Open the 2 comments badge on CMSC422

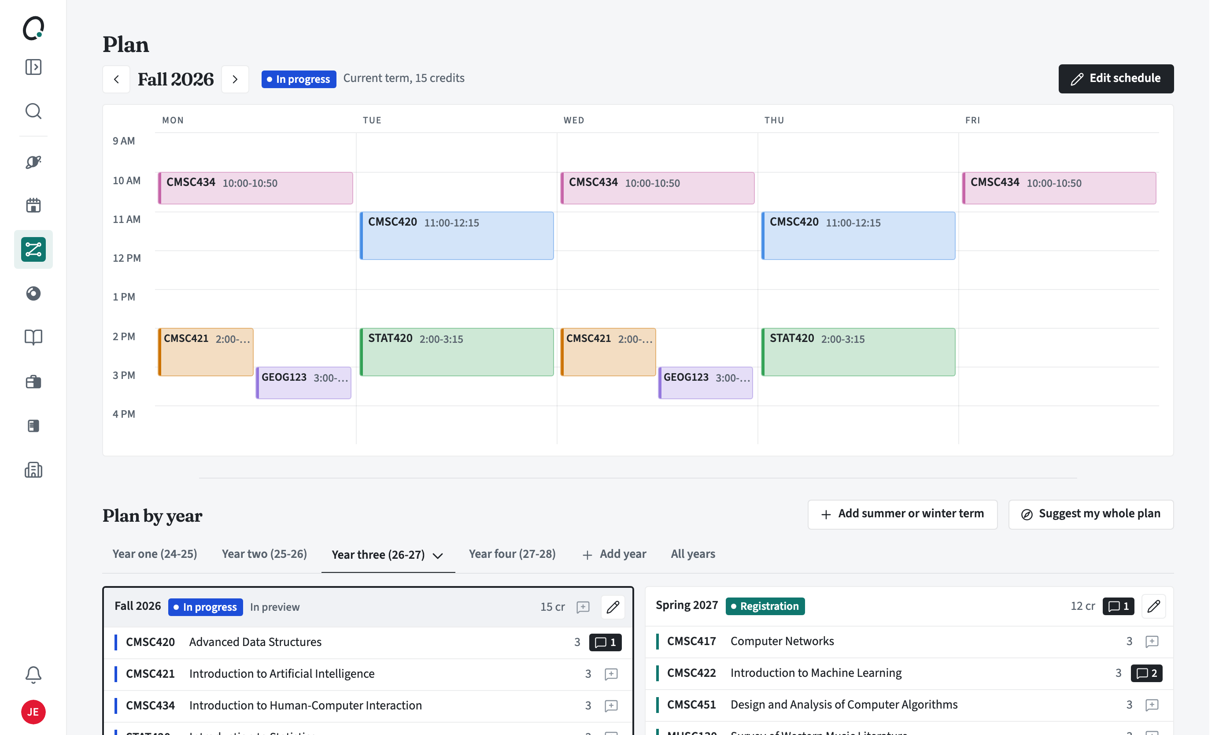coord(1146,672)
